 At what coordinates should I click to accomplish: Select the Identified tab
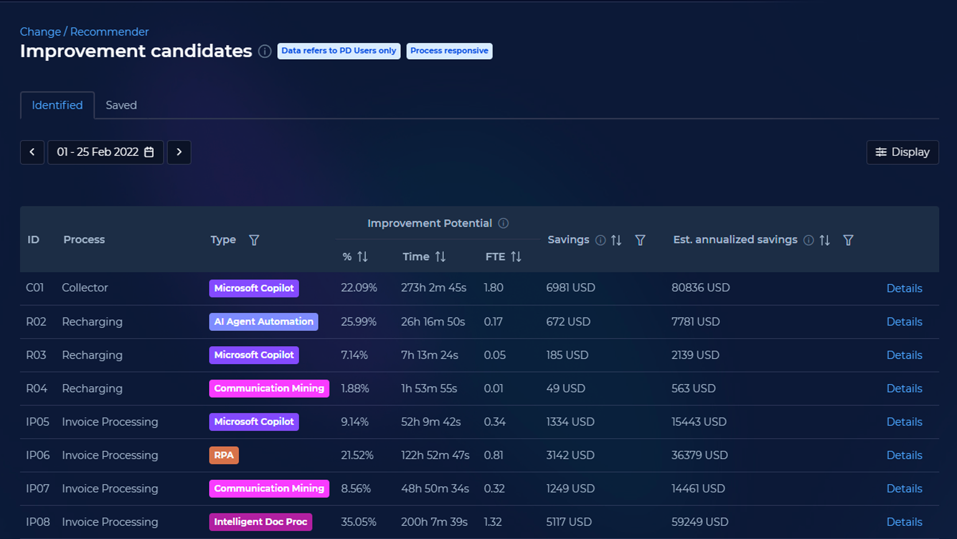(57, 105)
